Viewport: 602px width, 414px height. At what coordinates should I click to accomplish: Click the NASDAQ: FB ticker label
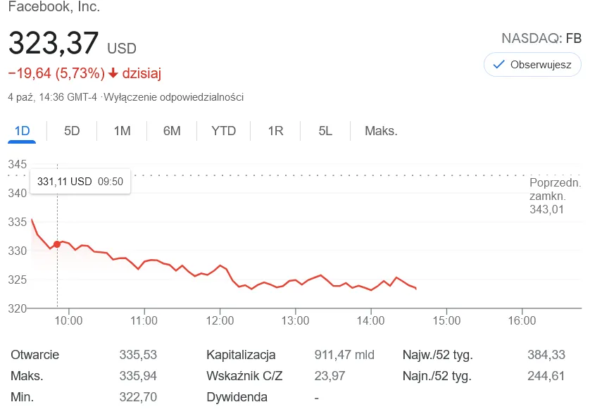click(x=541, y=39)
